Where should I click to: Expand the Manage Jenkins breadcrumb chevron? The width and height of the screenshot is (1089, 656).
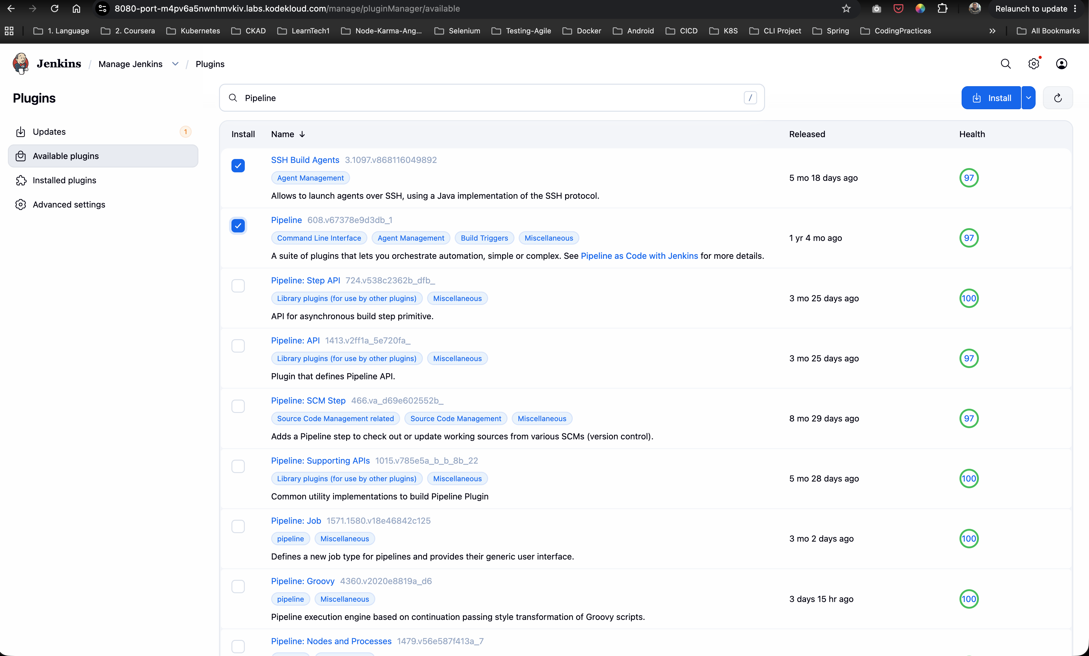coord(175,64)
